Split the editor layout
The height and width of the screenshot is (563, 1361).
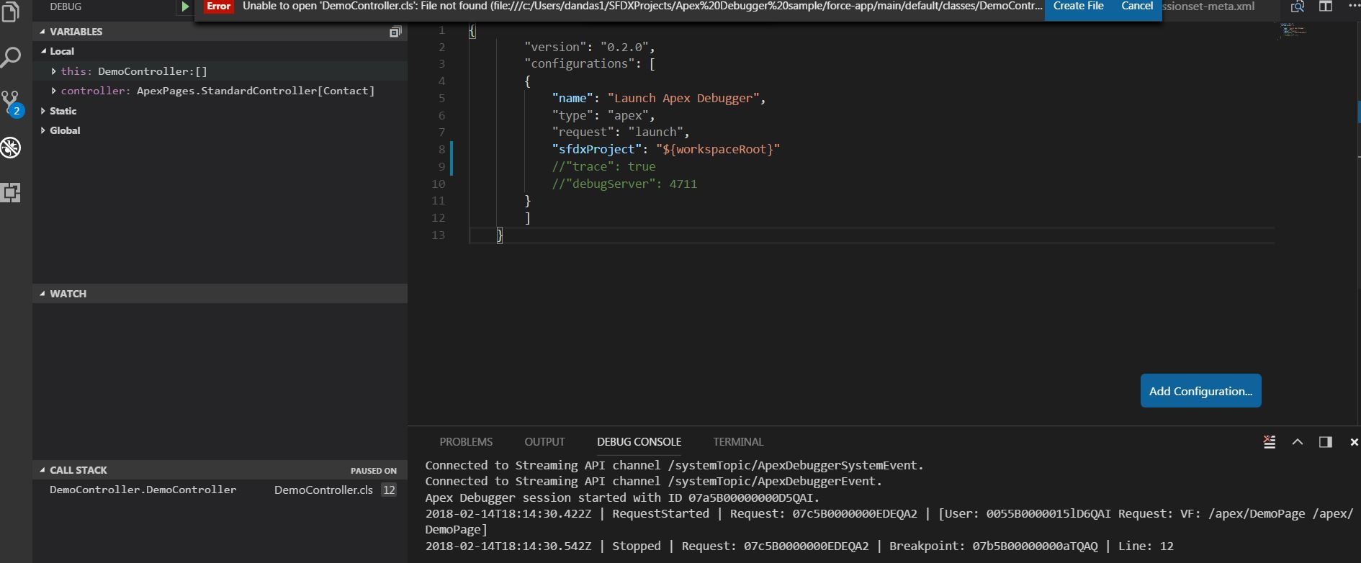(x=1326, y=6)
